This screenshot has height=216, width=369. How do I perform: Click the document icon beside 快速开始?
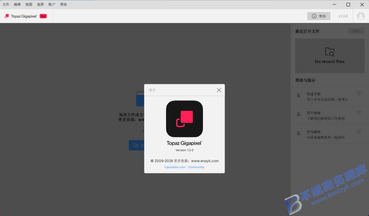coord(299,95)
